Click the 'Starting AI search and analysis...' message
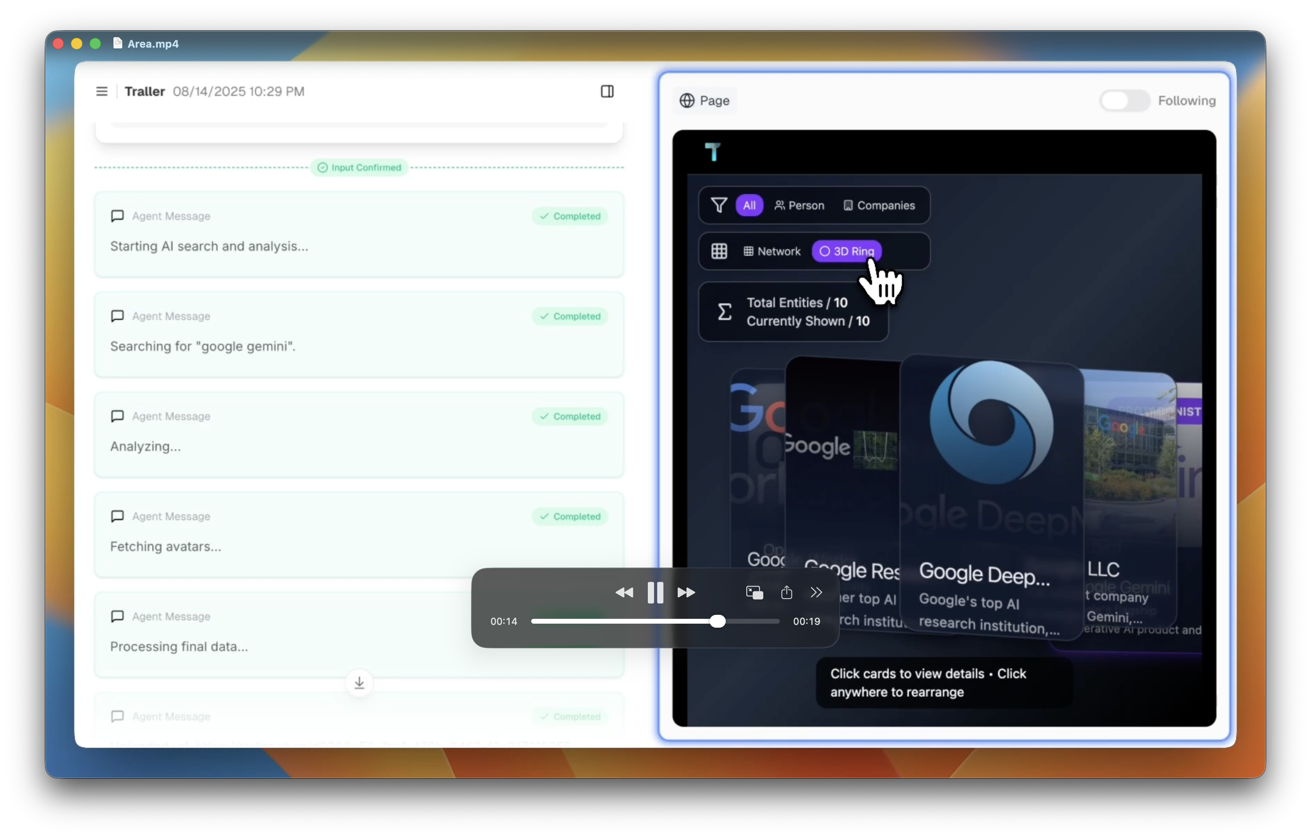Viewport: 1311px width, 838px height. point(209,247)
